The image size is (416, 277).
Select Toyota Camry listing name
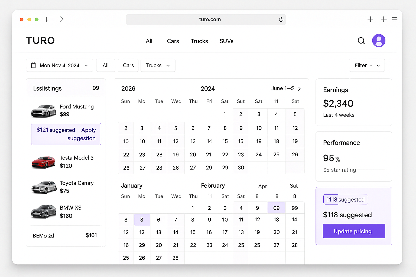click(77, 183)
